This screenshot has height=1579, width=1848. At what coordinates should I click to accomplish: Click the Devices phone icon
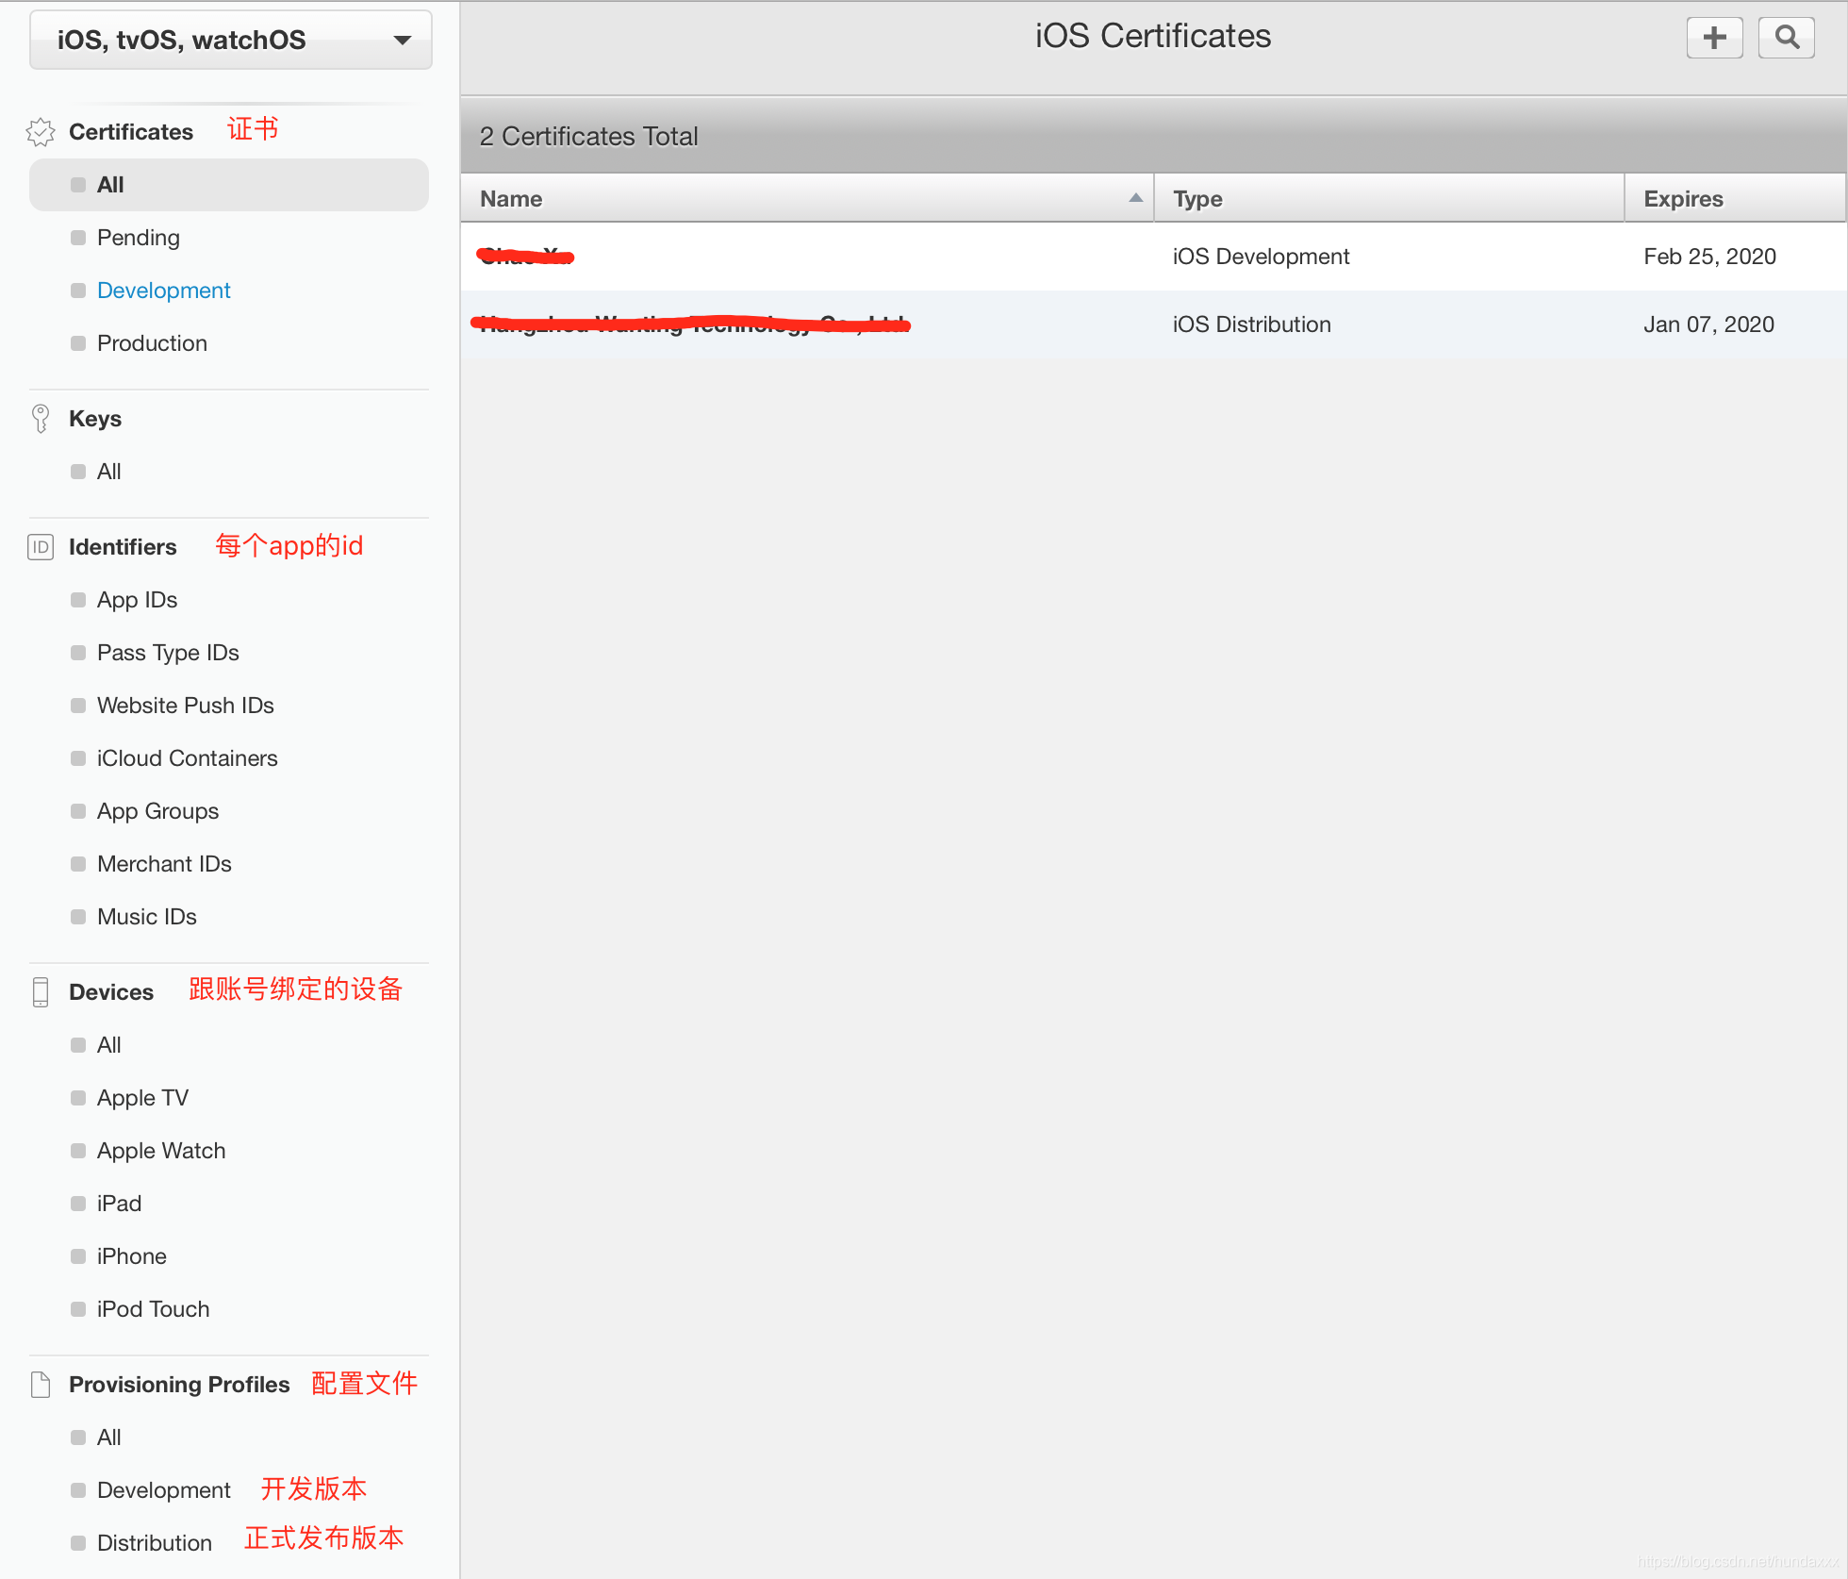point(41,992)
